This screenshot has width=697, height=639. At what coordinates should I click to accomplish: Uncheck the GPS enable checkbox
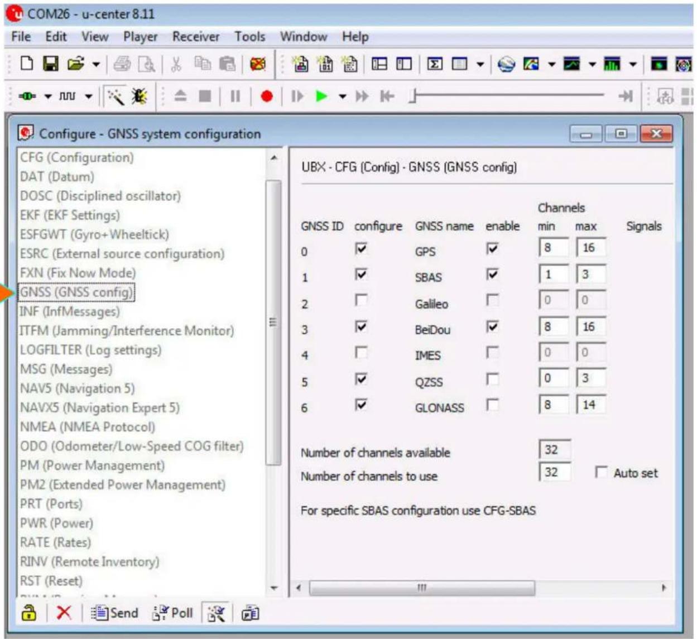pos(492,248)
